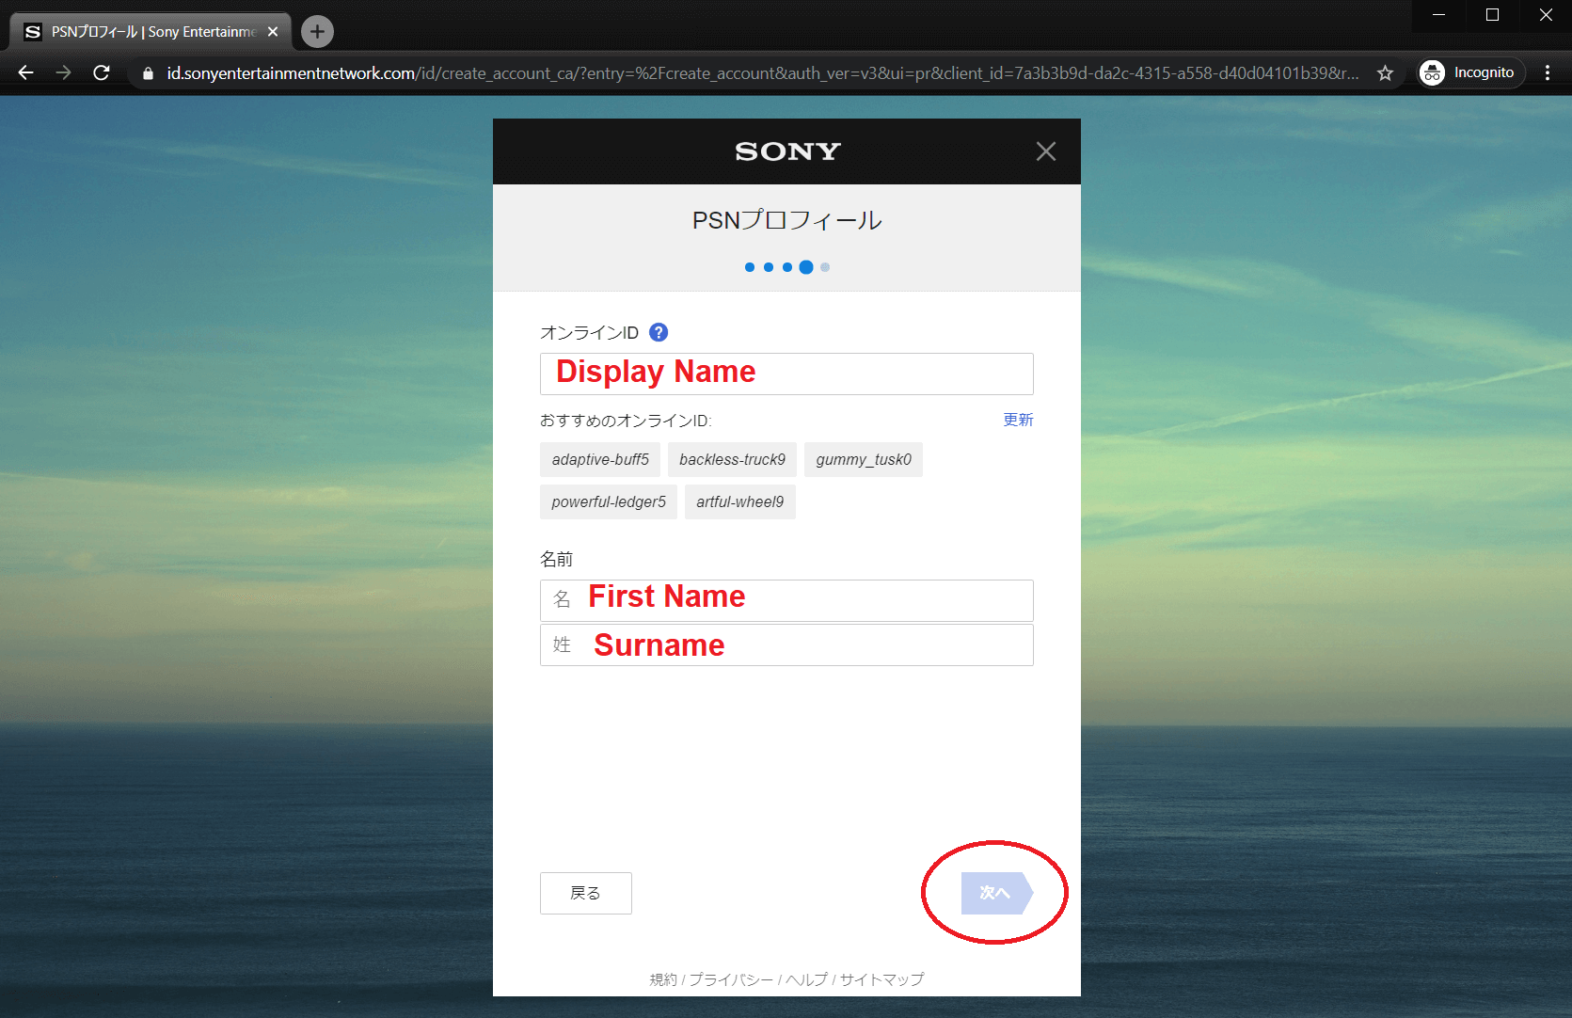The height and width of the screenshot is (1018, 1572).
Task: Maximize the browser window
Action: (1492, 15)
